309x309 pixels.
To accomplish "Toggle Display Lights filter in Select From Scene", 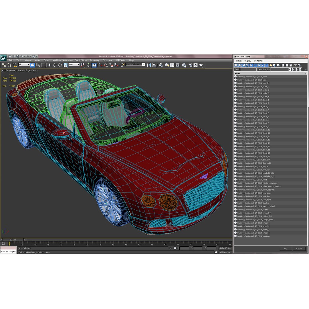I will pyautogui.click(x=244, y=65).
